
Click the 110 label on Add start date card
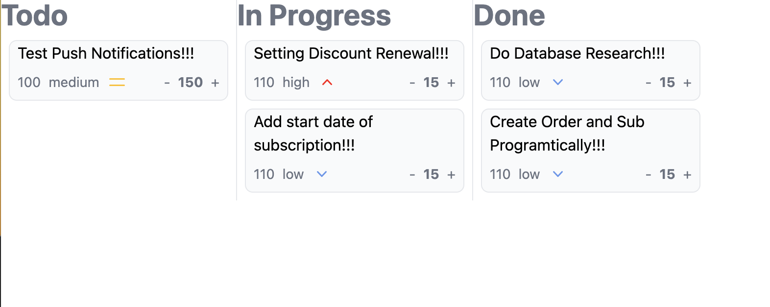coord(264,174)
